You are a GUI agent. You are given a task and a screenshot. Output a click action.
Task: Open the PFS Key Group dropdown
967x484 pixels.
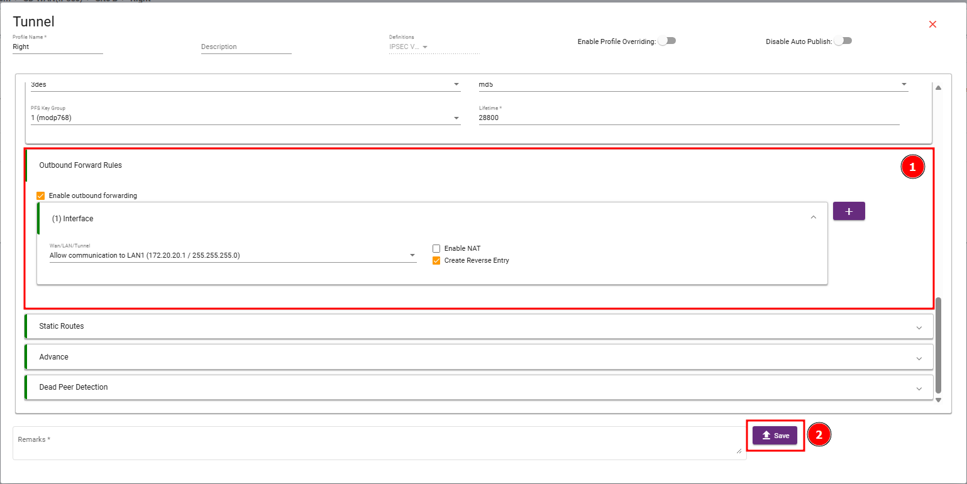pos(246,118)
